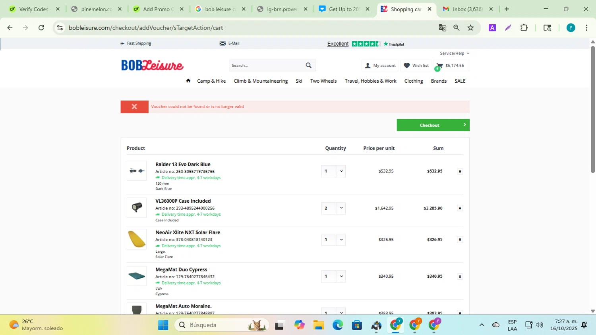Screen dimensions: 596x335
Task: Switch to the Gmail Inbox tab
Action: pyautogui.click(x=468, y=9)
